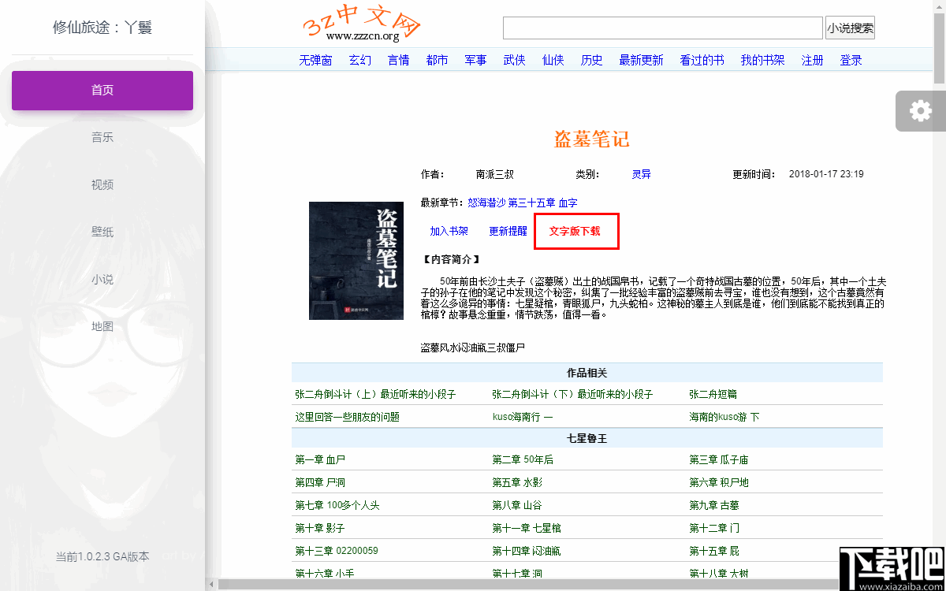Image resolution: width=946 pixels, height=591 pixels.
Task: Click the 作品相关 section header
Action: [587, 373]
